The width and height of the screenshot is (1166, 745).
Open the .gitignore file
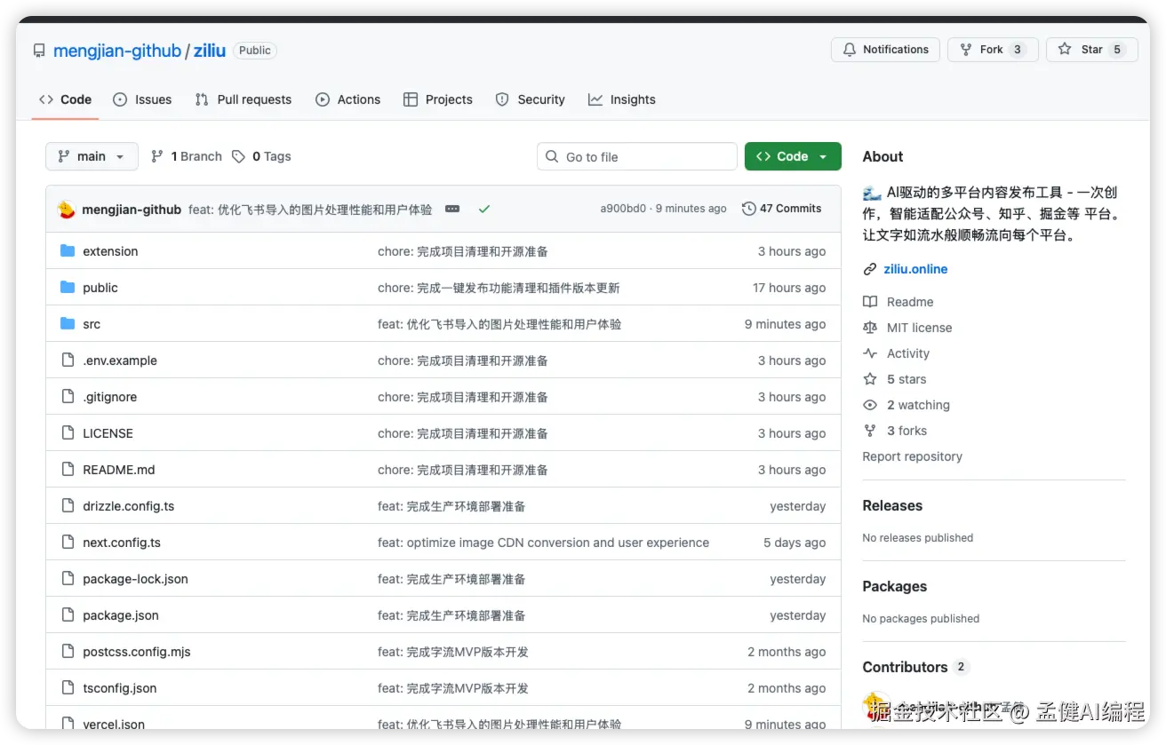point(110,397)
